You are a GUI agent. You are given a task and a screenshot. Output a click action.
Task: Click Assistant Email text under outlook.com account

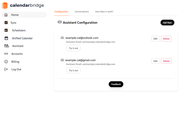pyautogui.click(x=91, y=42)
